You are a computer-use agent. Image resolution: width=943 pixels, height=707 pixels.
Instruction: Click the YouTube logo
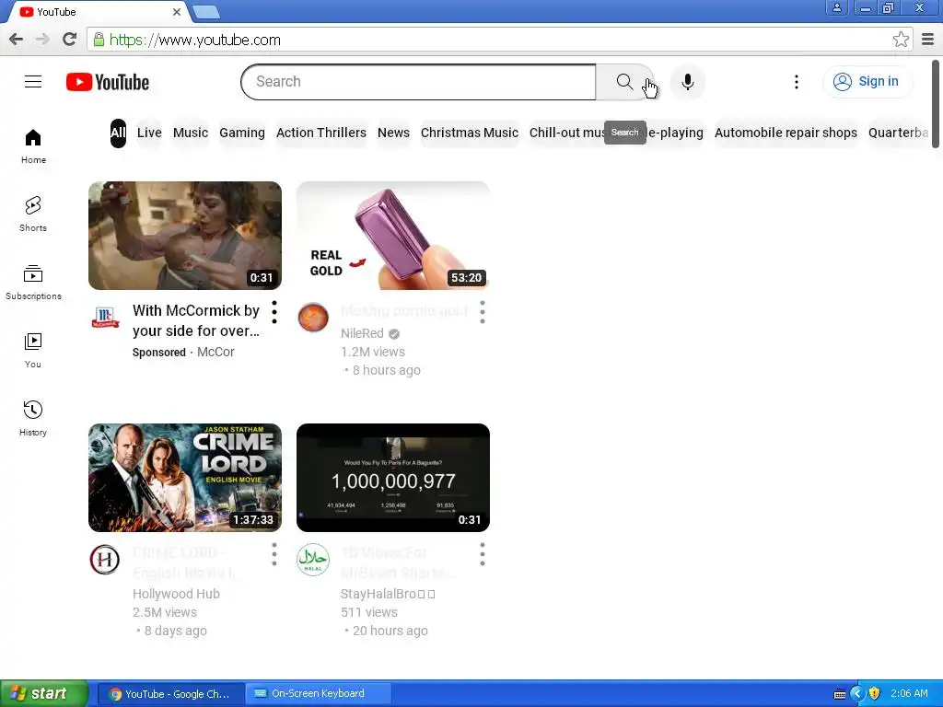[x=108, y=82]
